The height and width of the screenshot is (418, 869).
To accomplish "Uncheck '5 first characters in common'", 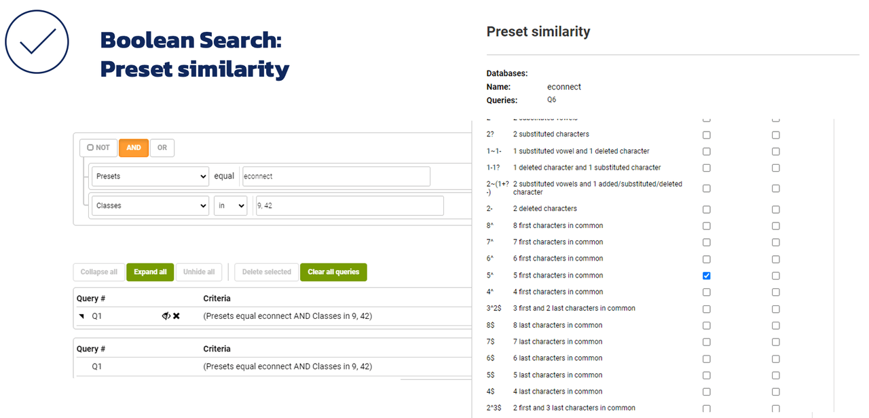I will (x=707, y=275).
